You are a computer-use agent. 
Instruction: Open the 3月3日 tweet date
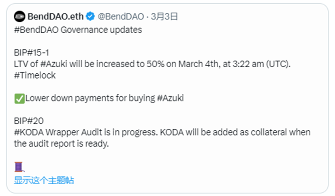(x=164, y=17)
